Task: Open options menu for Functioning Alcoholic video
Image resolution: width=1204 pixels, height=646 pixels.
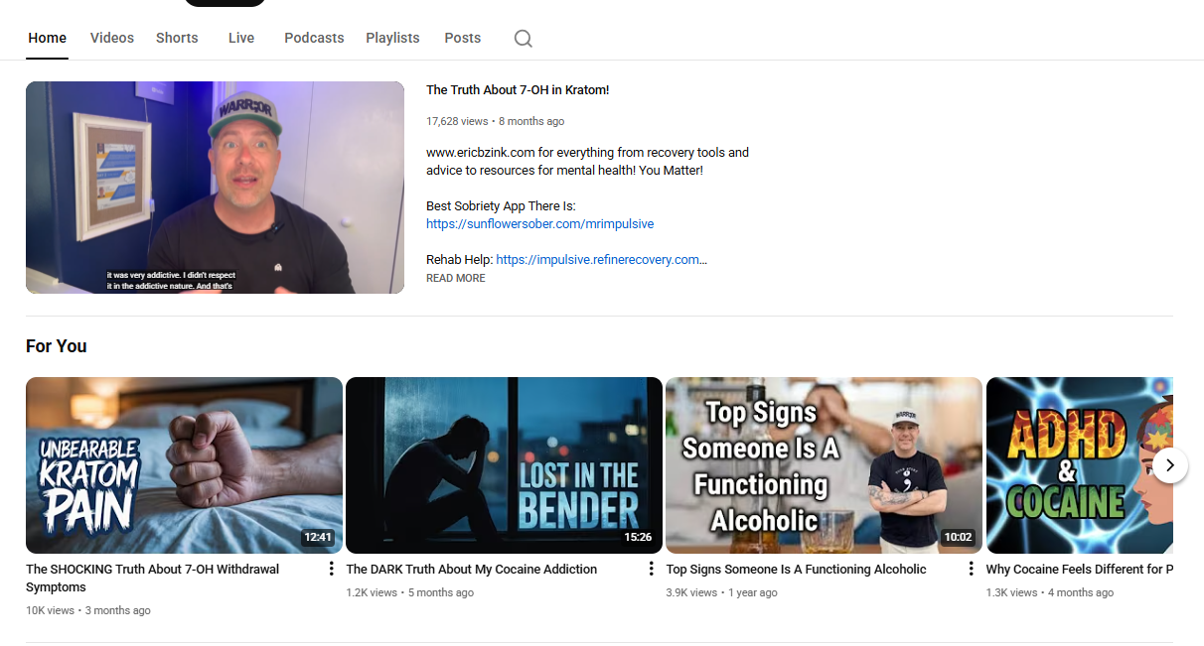Action: [x=972, y=569]
